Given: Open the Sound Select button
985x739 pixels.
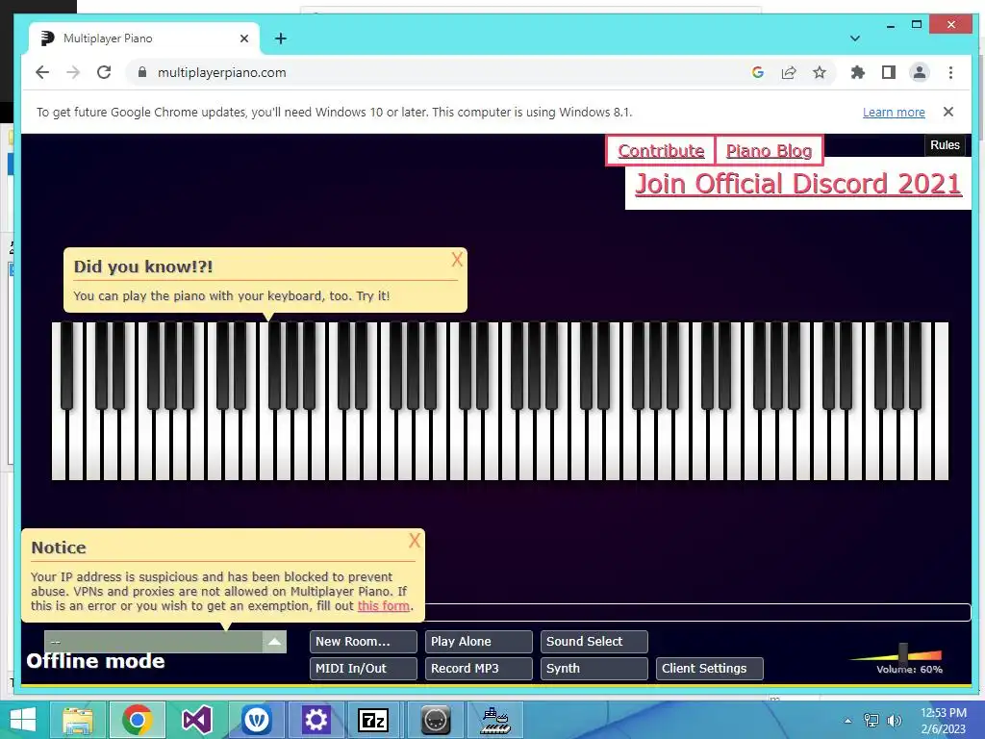Looking at the screenshot, I should point(594,642).
